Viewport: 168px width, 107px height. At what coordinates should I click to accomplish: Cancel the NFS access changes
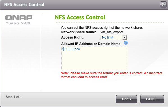(x=152, y=99)
